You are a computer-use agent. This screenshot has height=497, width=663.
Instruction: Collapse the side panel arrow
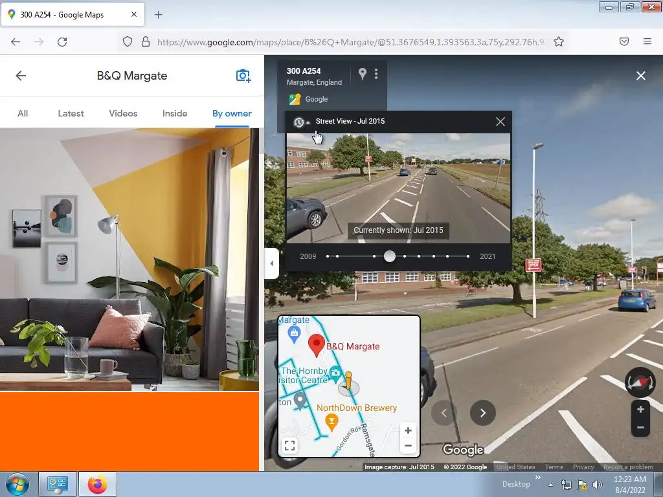[x=271, y=263]
